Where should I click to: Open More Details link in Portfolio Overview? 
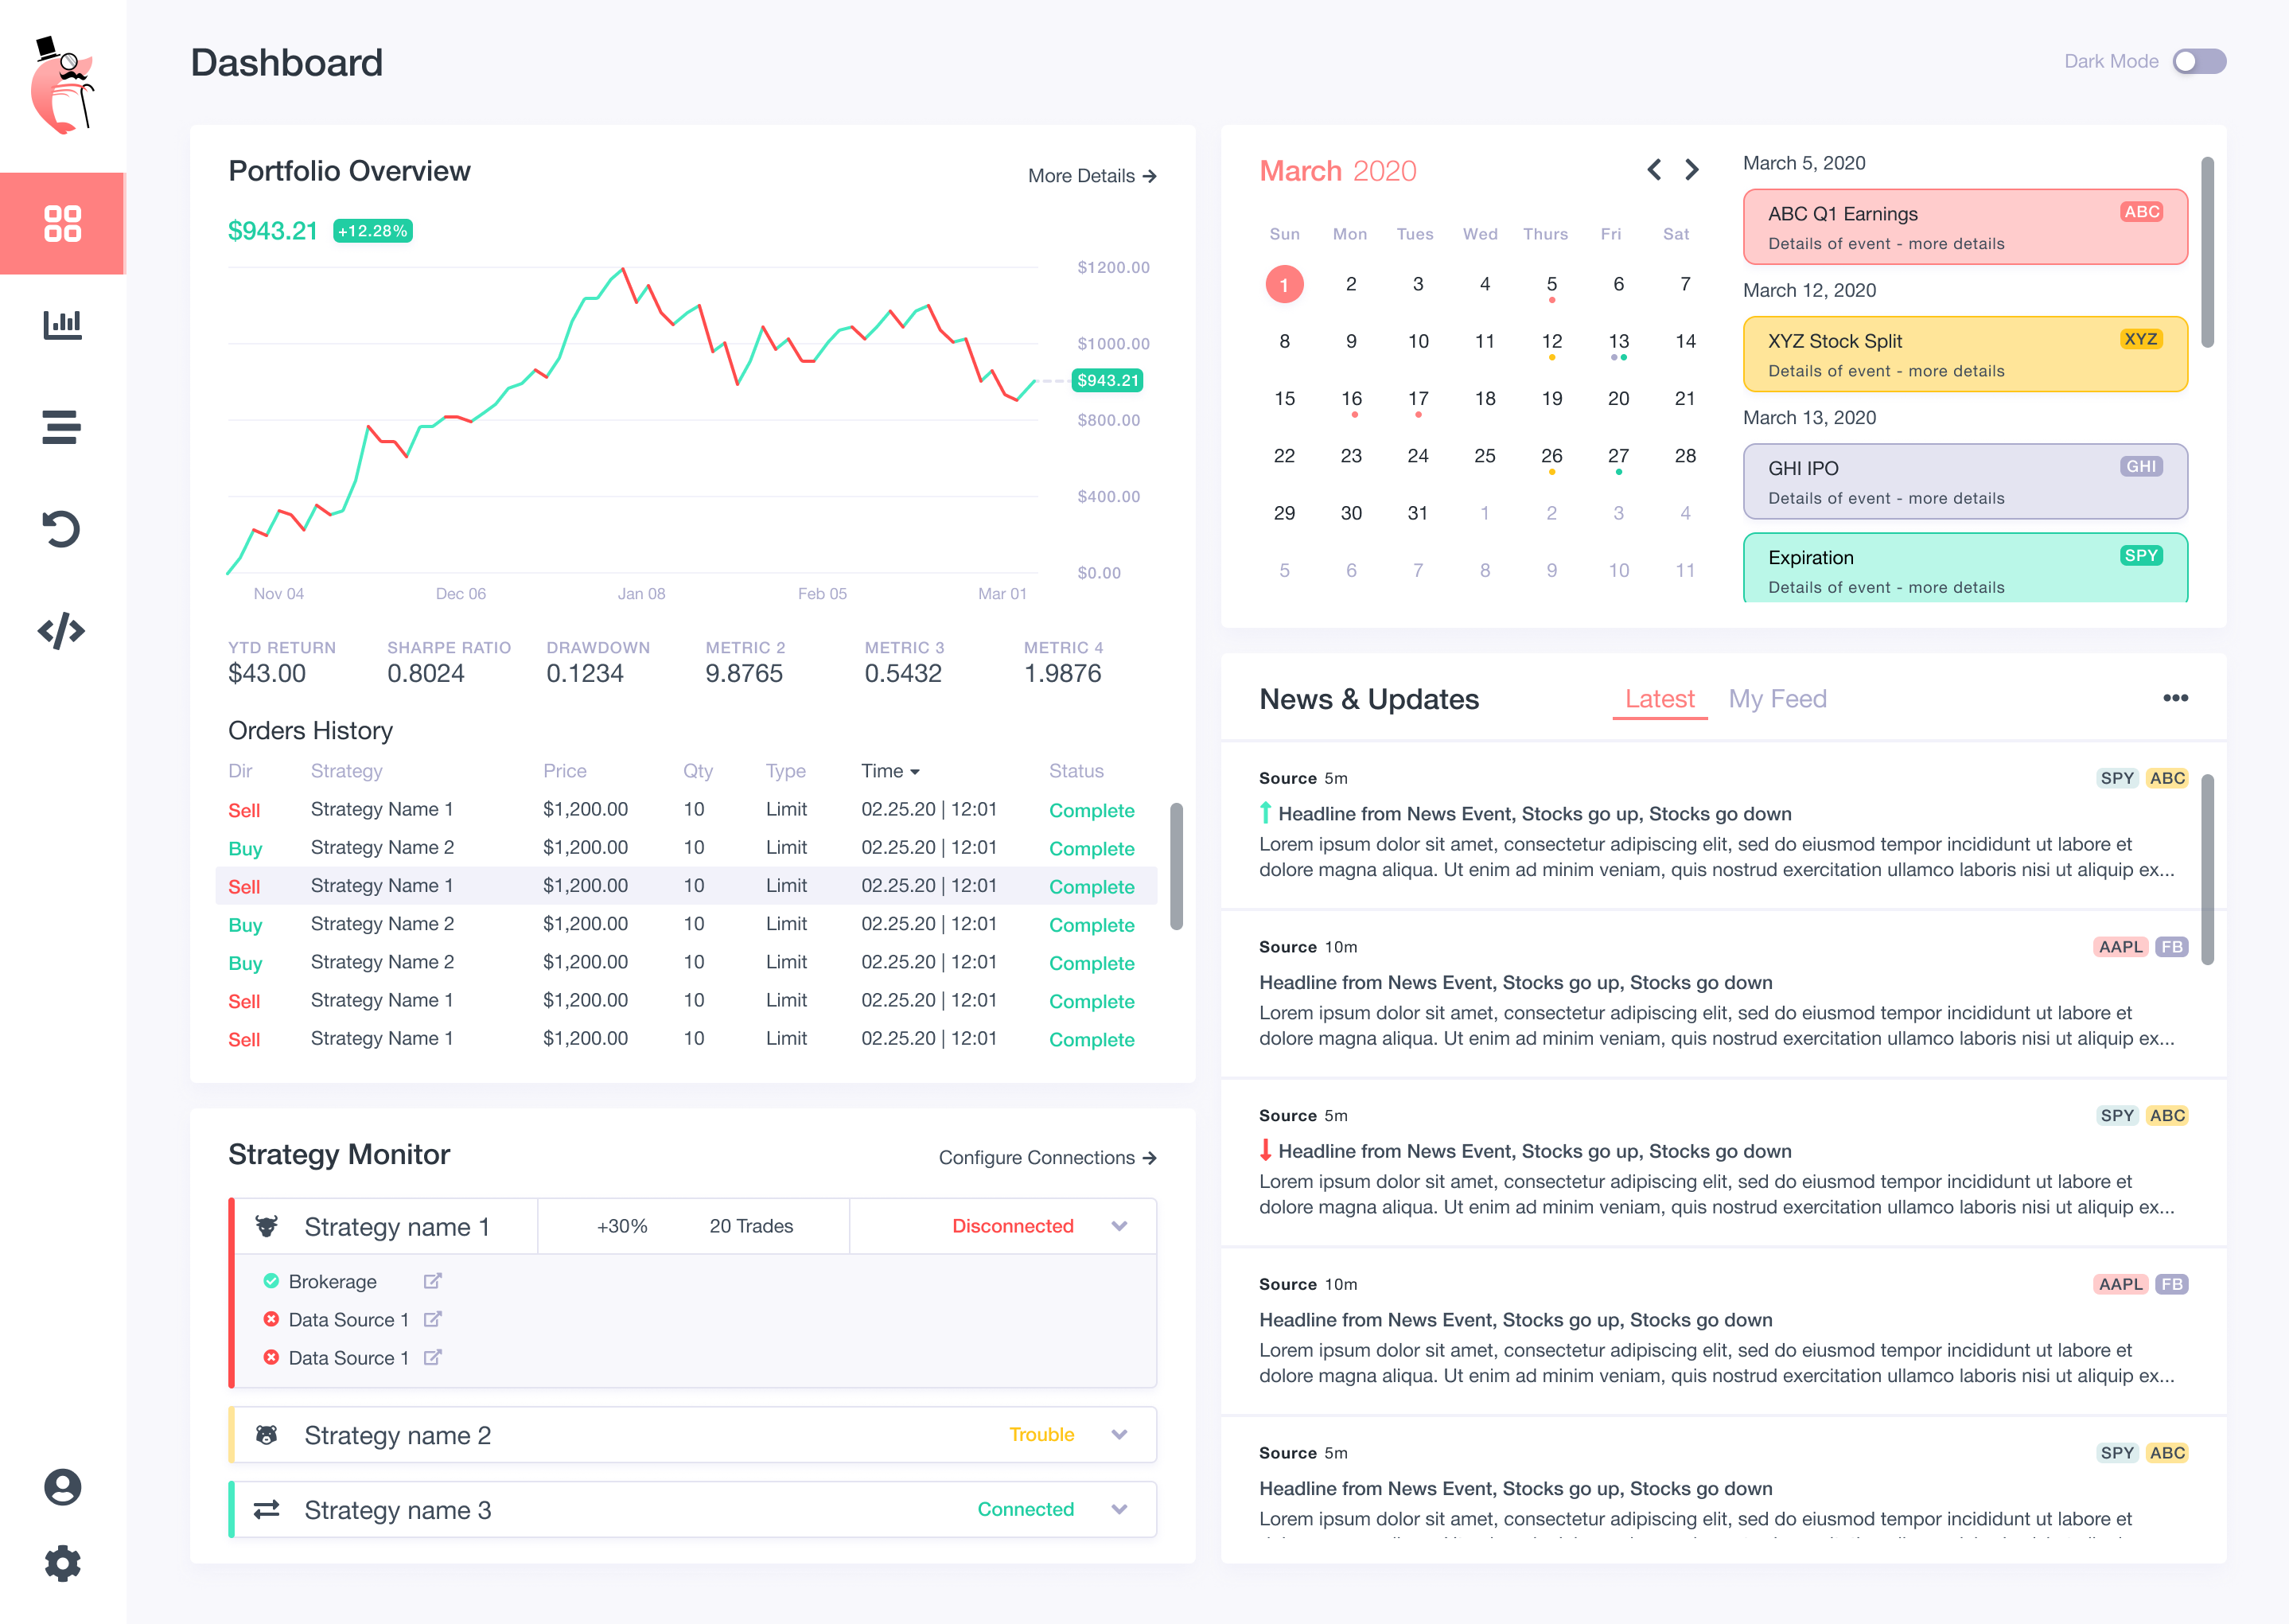[x=1092, y=176]
